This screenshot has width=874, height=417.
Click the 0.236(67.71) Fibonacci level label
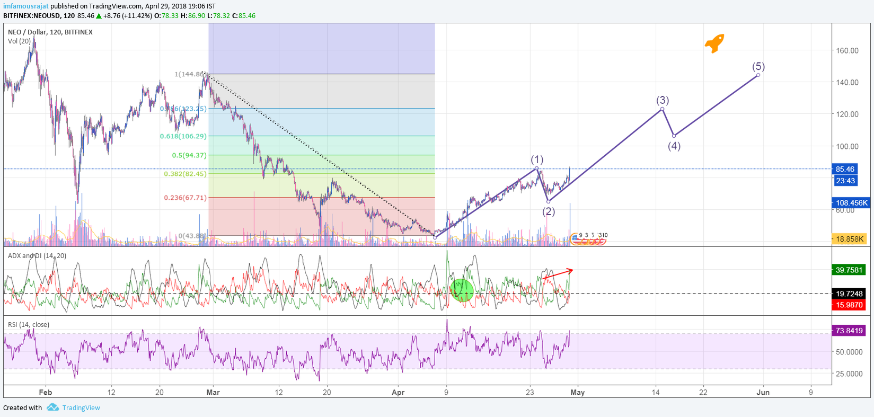click(186, 198)
